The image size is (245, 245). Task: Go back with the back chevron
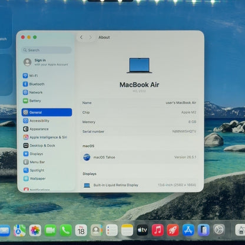(x=81, y=37)
